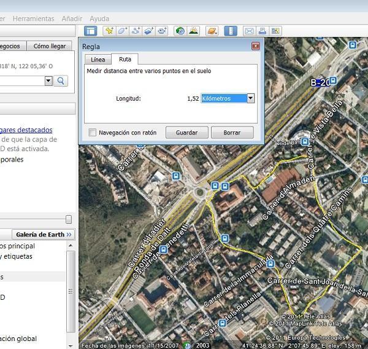Show the ruler tool
368x349 pixels.
point(231,31)
